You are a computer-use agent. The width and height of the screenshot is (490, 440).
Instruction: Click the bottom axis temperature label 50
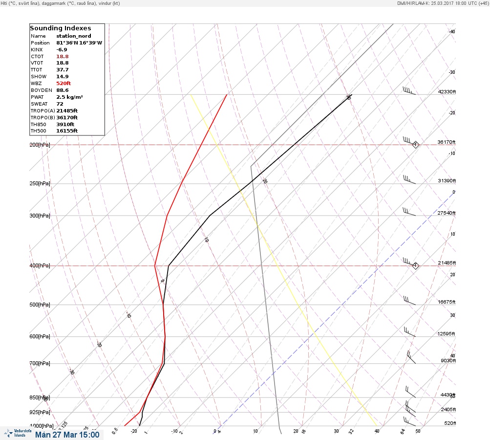pyautogui.click(x=418, y=431)
